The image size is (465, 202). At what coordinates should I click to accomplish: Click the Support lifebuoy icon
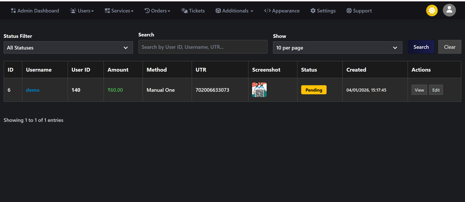point(349,11)
